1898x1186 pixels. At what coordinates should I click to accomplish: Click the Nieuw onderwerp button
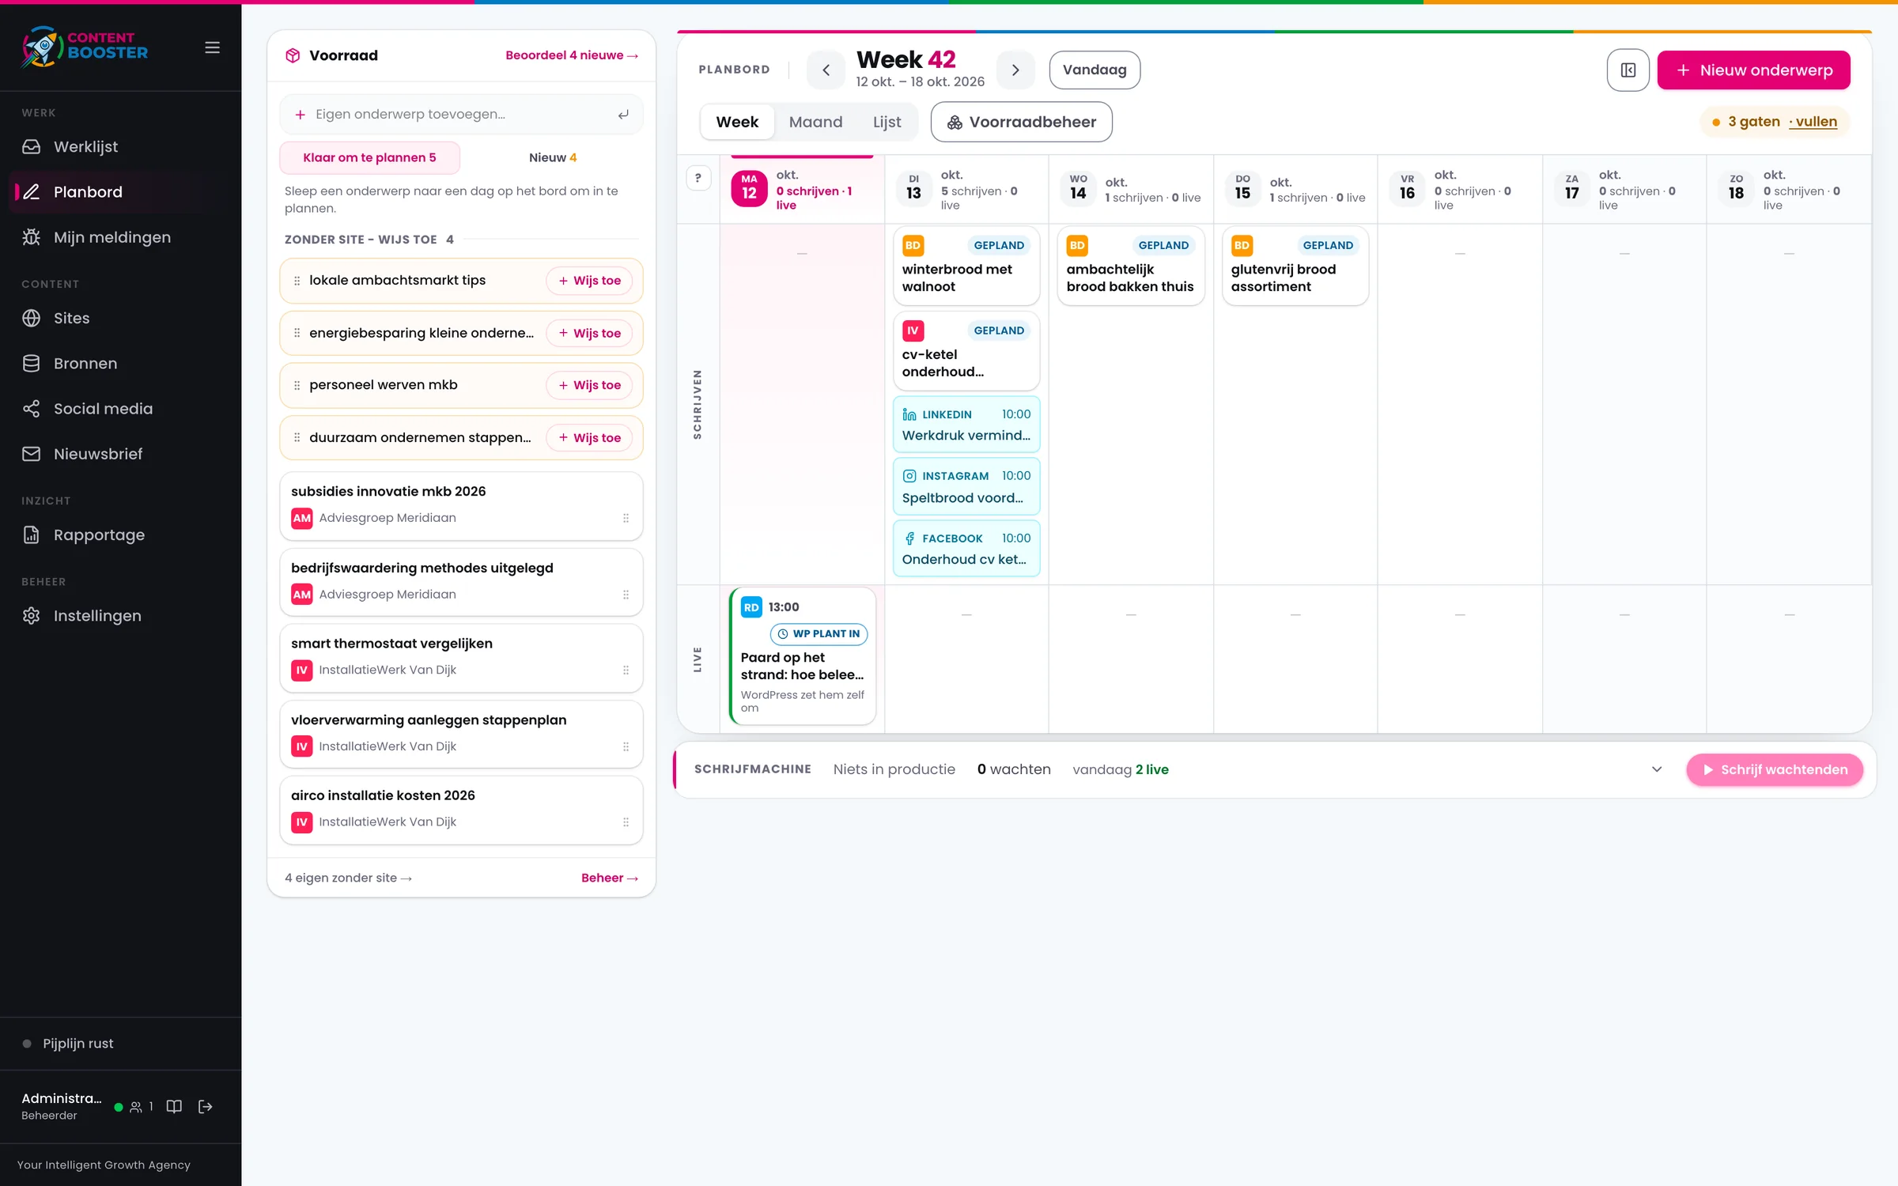(x=1753, y=70)
